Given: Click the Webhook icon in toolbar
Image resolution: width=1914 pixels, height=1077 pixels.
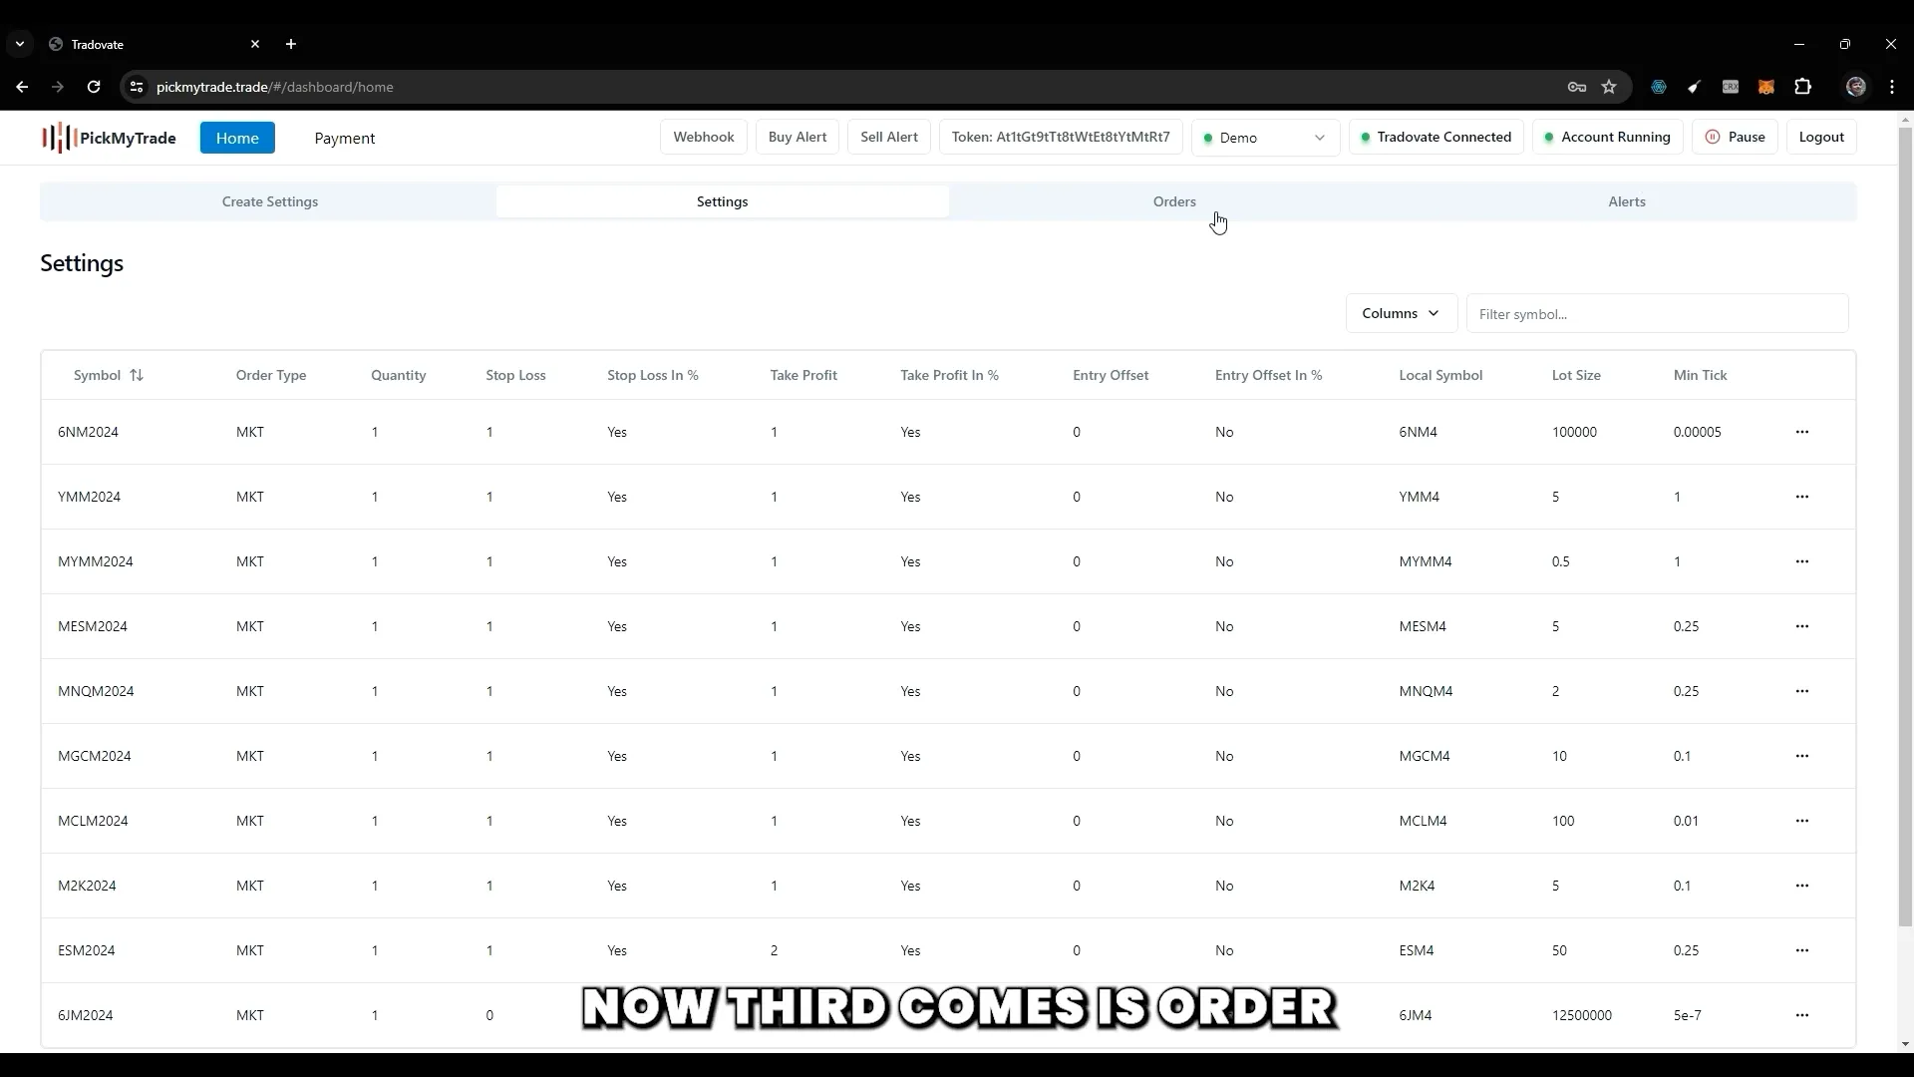Looking at the screenshot, I should [x=703, y=137].
